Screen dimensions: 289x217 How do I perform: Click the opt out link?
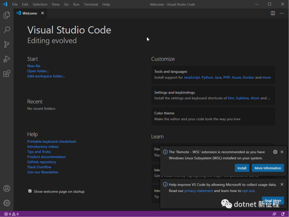(x=248, y=191)
